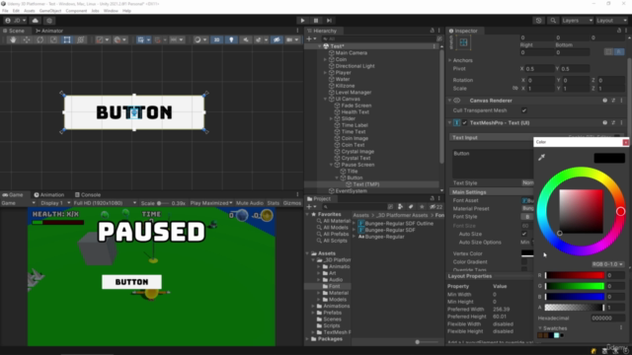This screenshot has height=355, width=632.
Task: Open the GameObject menu
Action: [x=50, y=11]
